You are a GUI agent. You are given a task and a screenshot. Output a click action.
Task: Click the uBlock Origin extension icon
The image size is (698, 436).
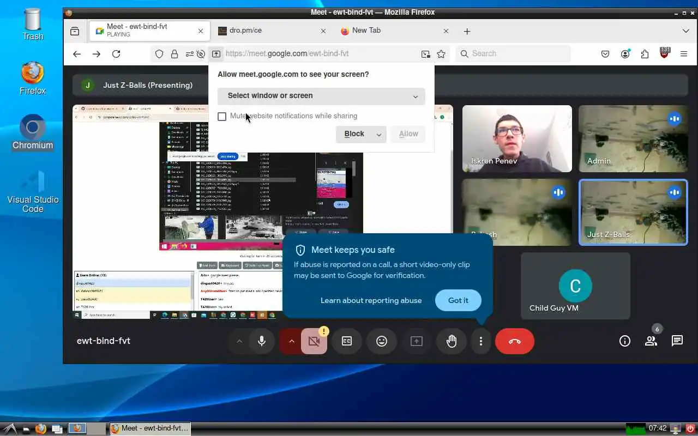(664, 53)
